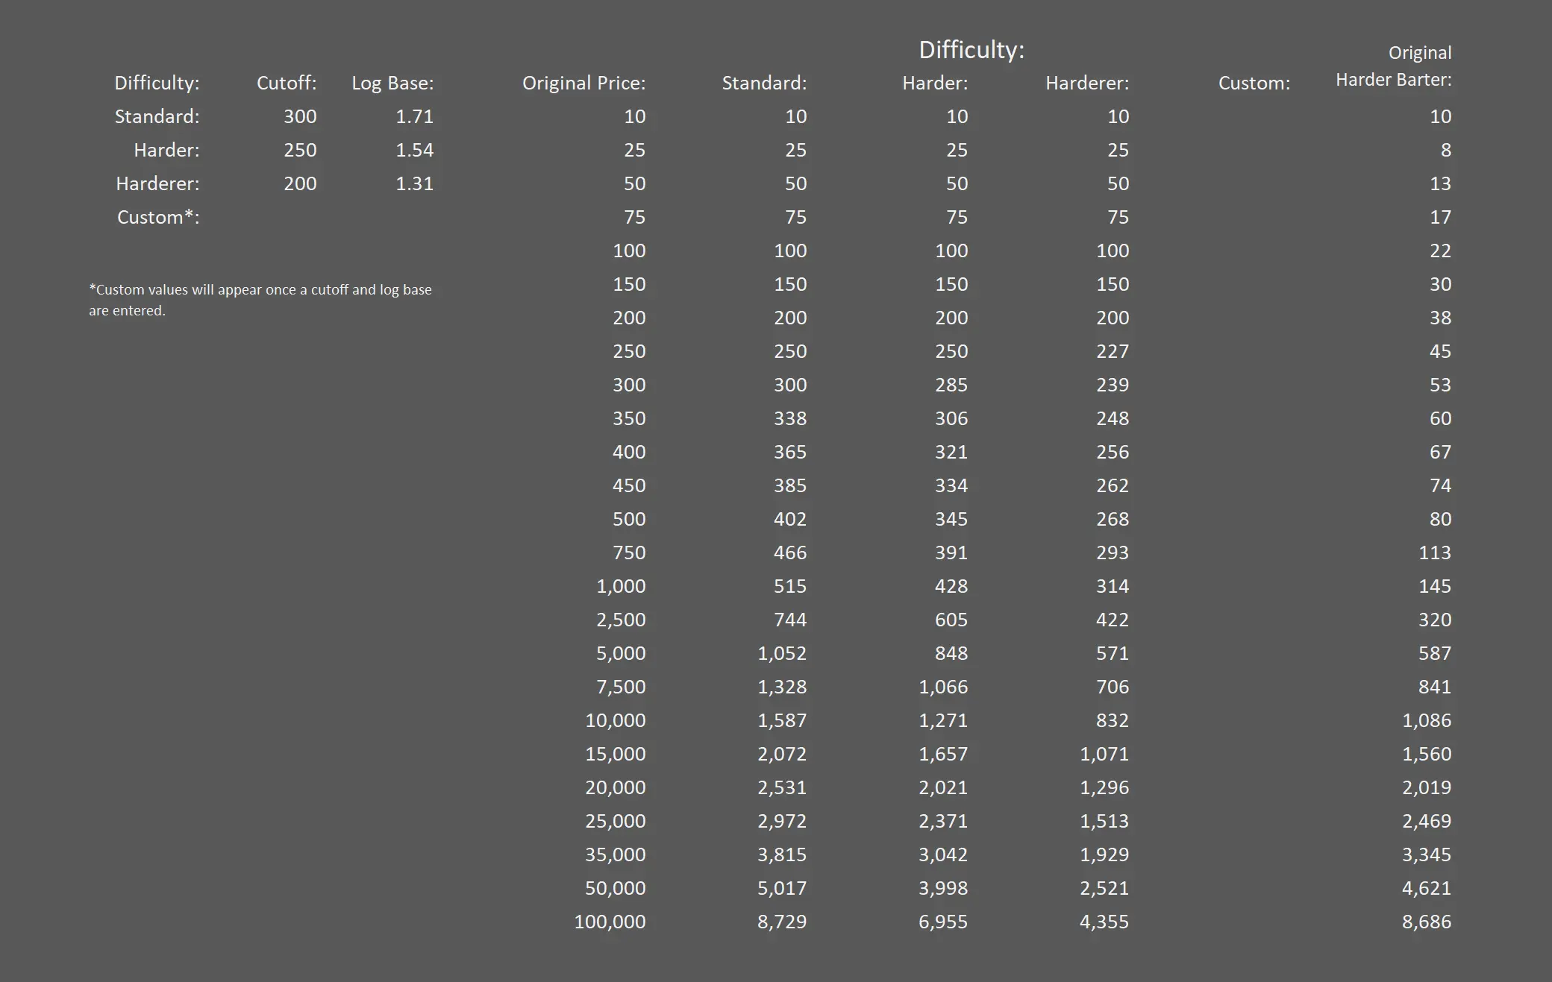The image size is (1552, 982).
Task: Click Original Price cell 35,000
Action: point(616,854)
